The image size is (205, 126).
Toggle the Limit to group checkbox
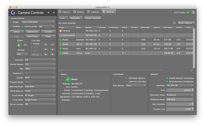point(22,26)
